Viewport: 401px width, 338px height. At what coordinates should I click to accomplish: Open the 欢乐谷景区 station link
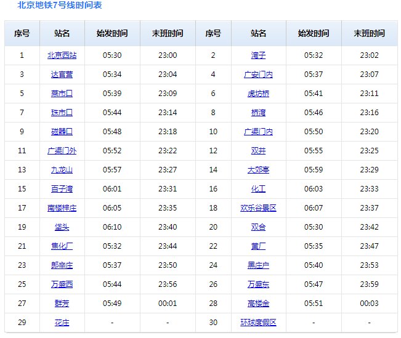click(258, 208)
